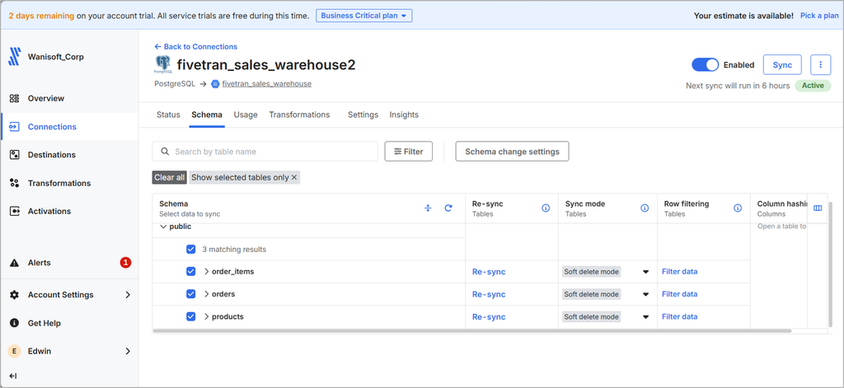This screenshot has width=844, height=388.
Task: Click the Get Help info icon
Action: pos(15,323)
